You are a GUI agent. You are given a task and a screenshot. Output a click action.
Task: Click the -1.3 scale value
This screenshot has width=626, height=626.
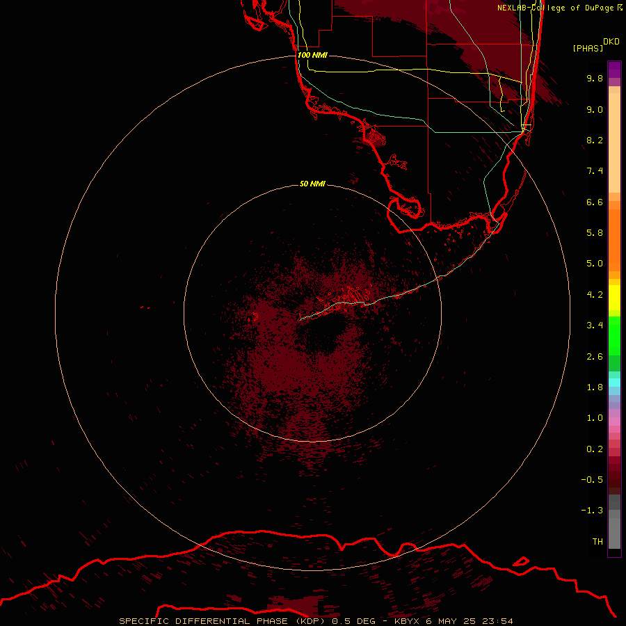point(592,511)
